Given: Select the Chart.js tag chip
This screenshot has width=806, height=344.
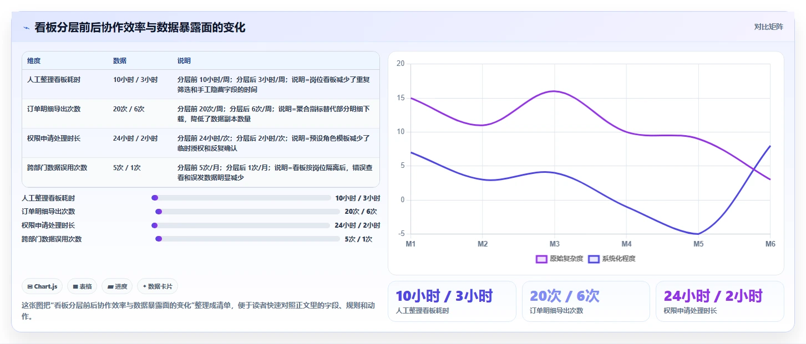Looking at the screenshot, I should pyautogui.click(x=43, y=286).
